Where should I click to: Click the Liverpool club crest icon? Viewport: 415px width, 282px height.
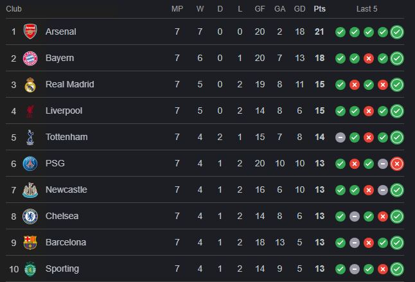(30, 110)
